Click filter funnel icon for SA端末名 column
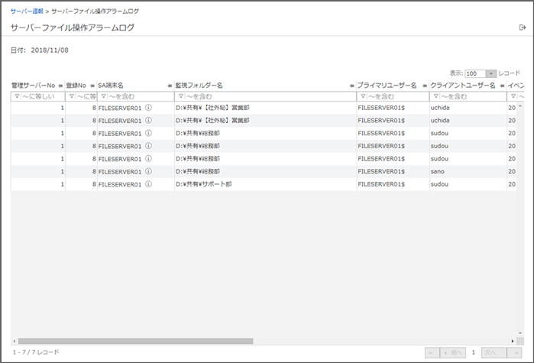 tap(104, 97)
